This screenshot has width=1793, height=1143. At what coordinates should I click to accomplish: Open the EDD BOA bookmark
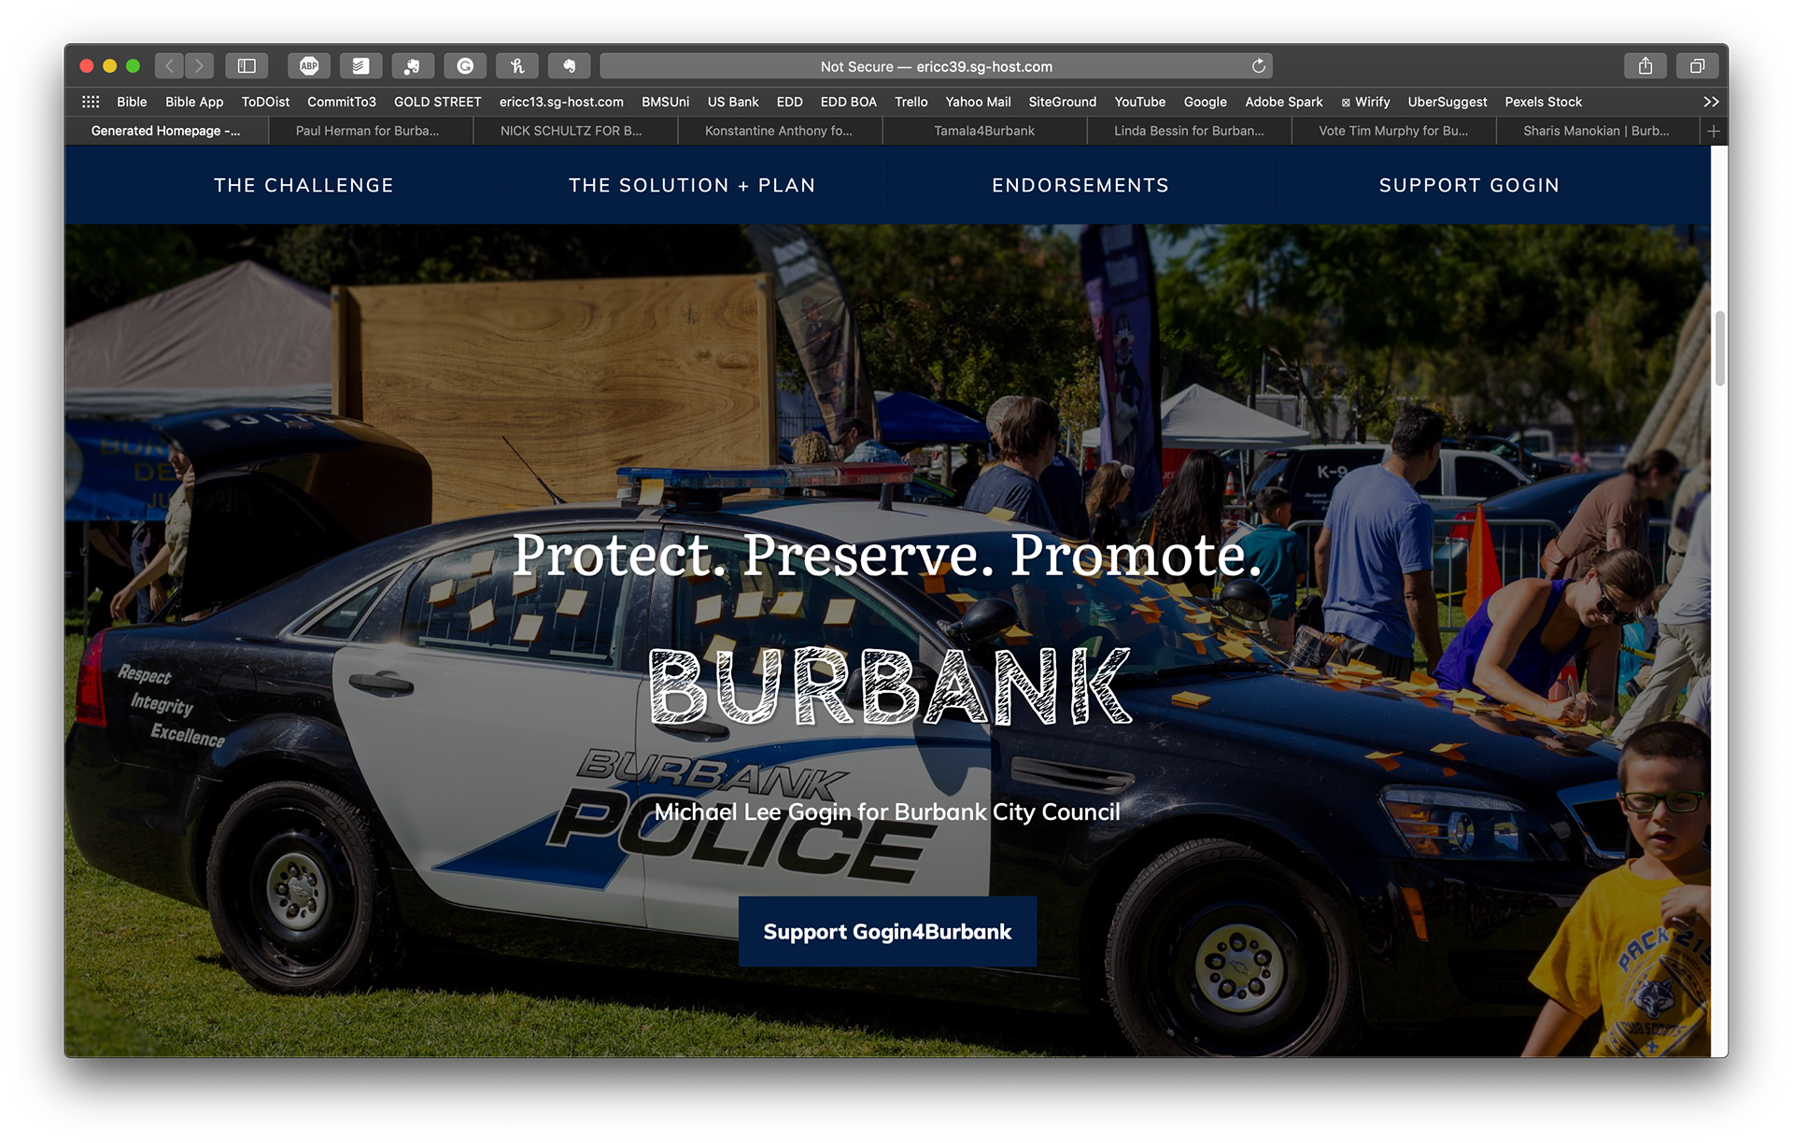(x=848, y=102)
